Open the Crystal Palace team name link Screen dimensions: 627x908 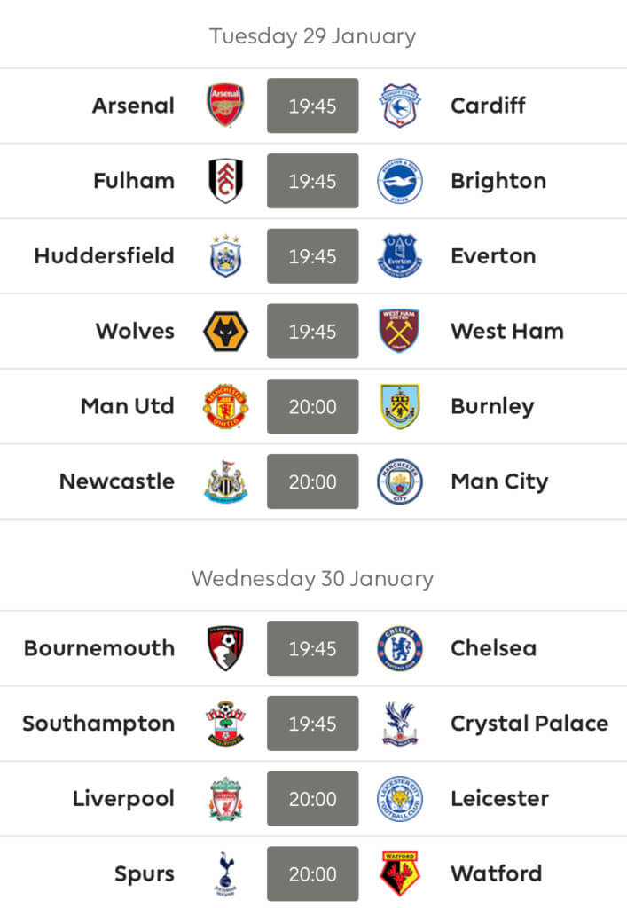click(x=529, y=724)
